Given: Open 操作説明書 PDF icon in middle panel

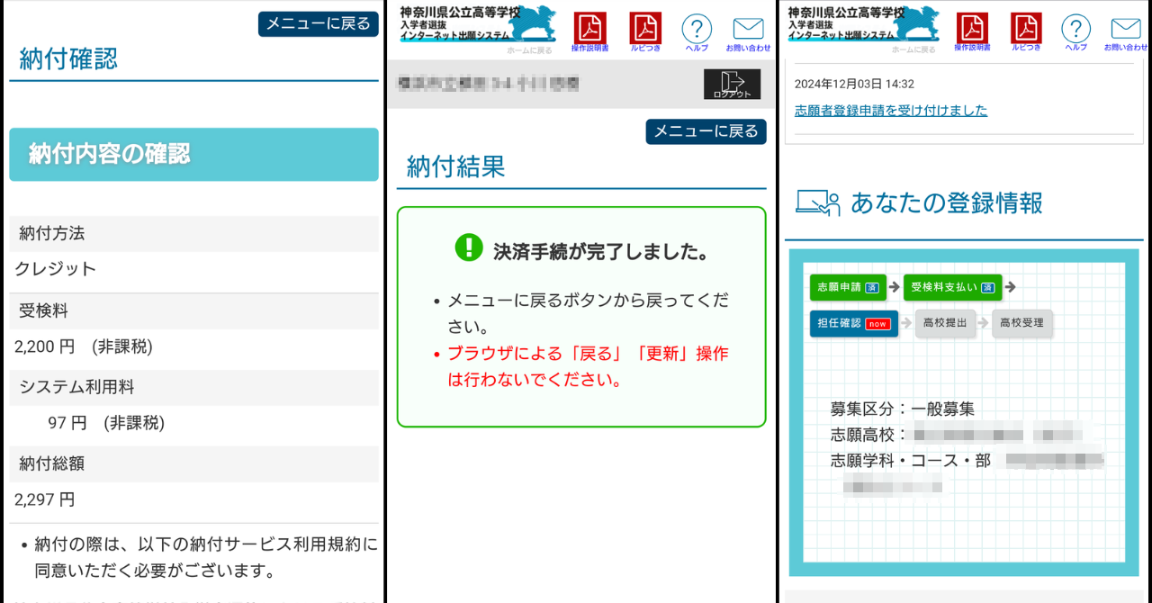Looking at the screenshot, I should 590,31.
